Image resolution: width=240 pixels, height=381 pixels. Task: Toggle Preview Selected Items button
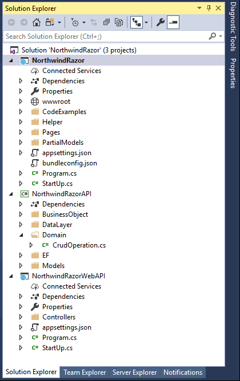click(x=173, y=22)
